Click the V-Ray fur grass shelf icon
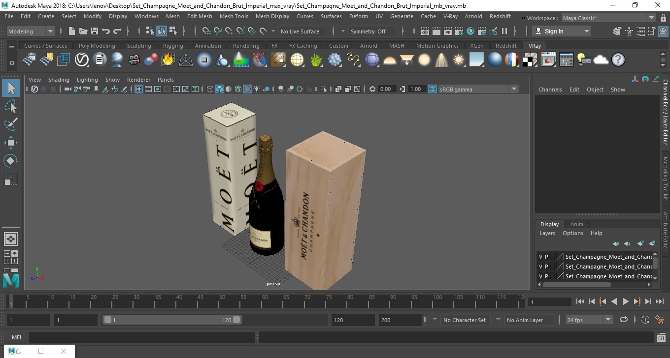670x358 pixels. 317,60
